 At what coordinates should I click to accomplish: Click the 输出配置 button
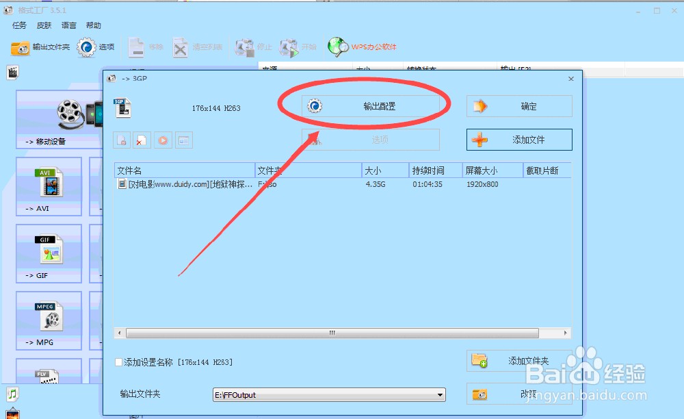[x=370, y=106]
